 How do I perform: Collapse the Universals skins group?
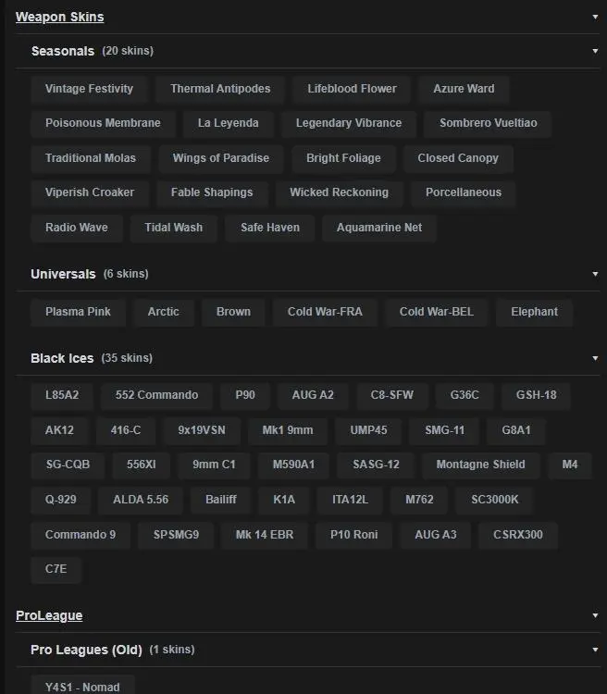coord(595,274)
